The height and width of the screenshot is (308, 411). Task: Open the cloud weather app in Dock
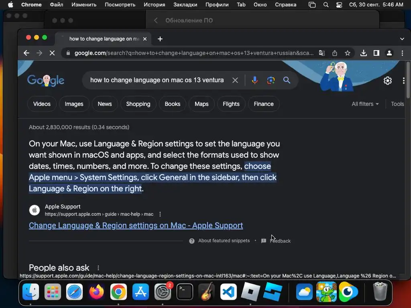304,292
